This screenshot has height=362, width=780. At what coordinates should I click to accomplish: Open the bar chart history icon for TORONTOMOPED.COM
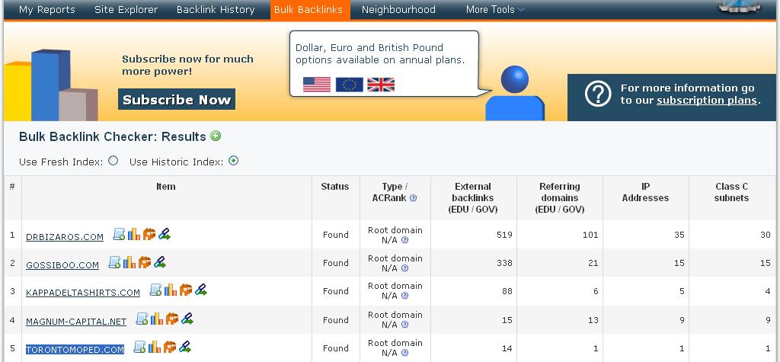tap(155, 347)
